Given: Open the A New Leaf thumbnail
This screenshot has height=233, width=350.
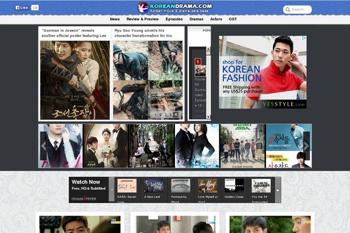Looking at the screenshot, I should point(154,185).
